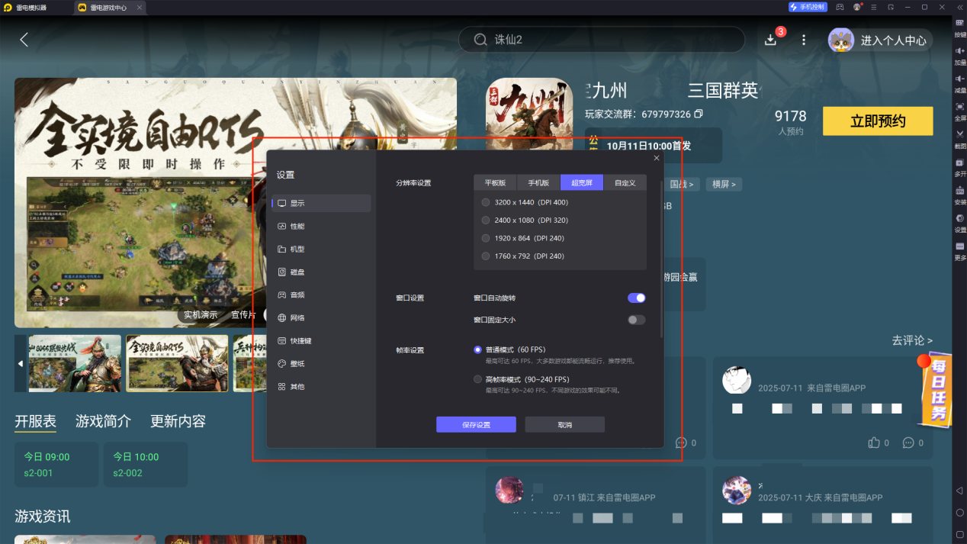Select the 超宽屏 resolution tab
This screenshot has height=544, width=967.
pyautogui.click(x=582, y=182)
